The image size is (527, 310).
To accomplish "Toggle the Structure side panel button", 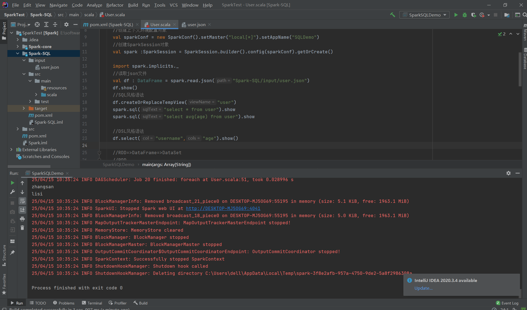I will coord(4,256).
